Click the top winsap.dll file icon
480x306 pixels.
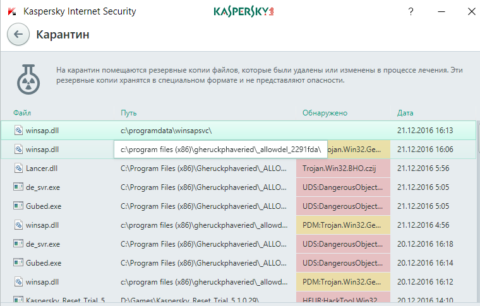(18, 131)
